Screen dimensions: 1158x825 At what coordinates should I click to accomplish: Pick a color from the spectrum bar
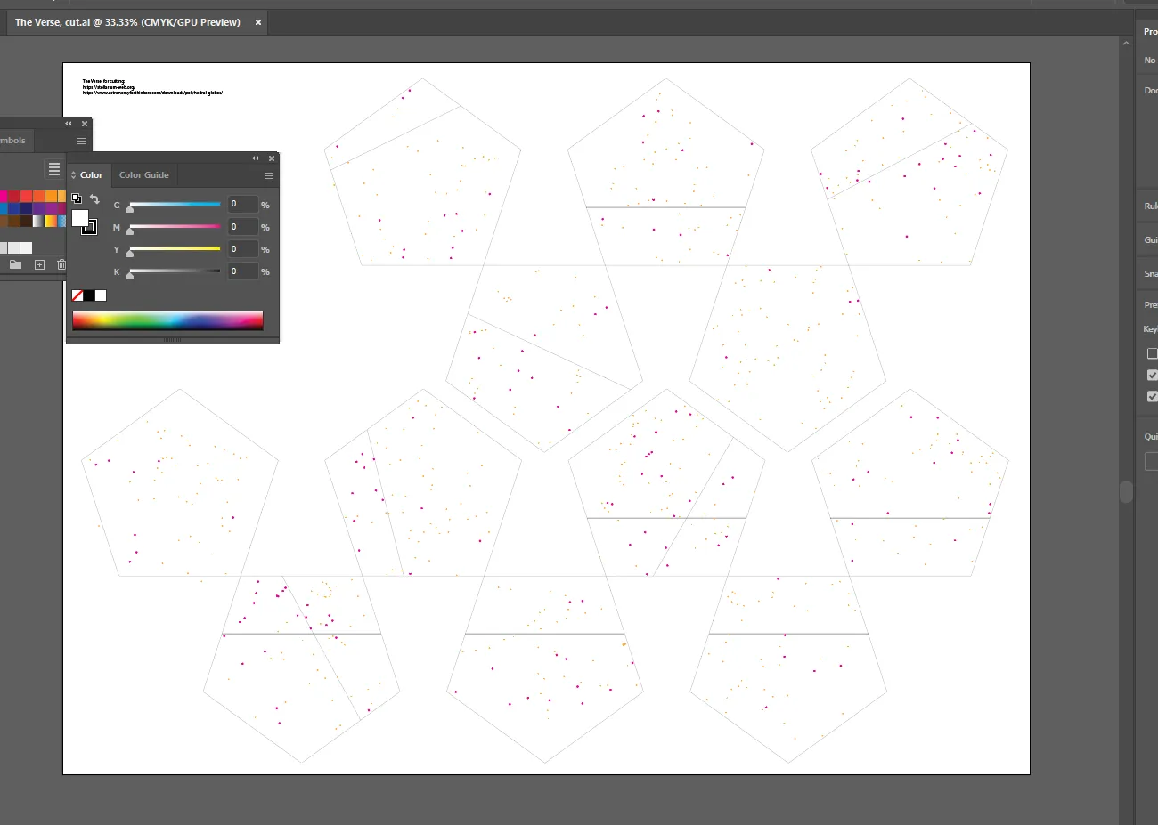(x=167, y=320)
